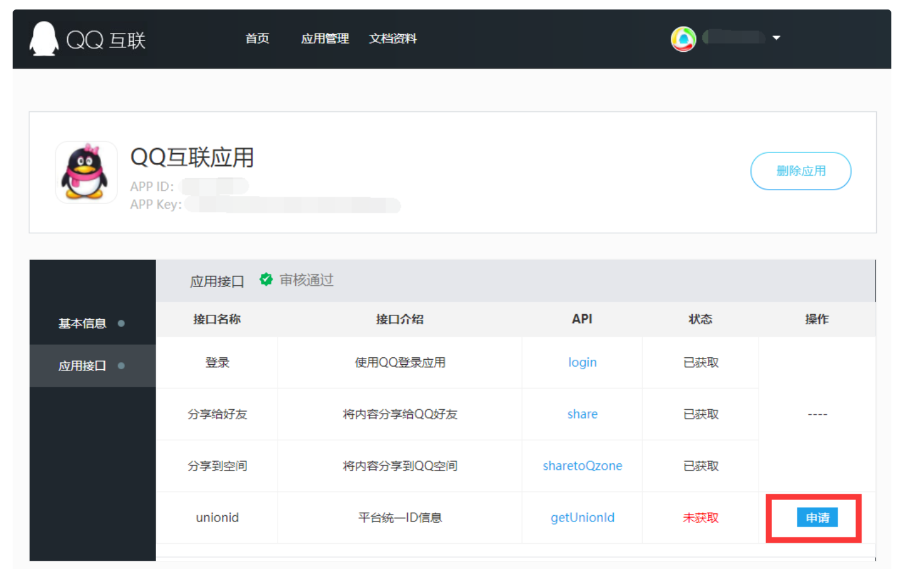The width and height of the screenshot is (904, 569).
Task: Click the 平台统一ID信息 description cell
Action: tap(400, 518)
